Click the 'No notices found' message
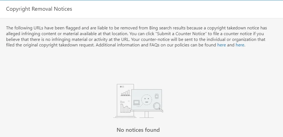Screen dimensions: 283x137 point(138,130)
